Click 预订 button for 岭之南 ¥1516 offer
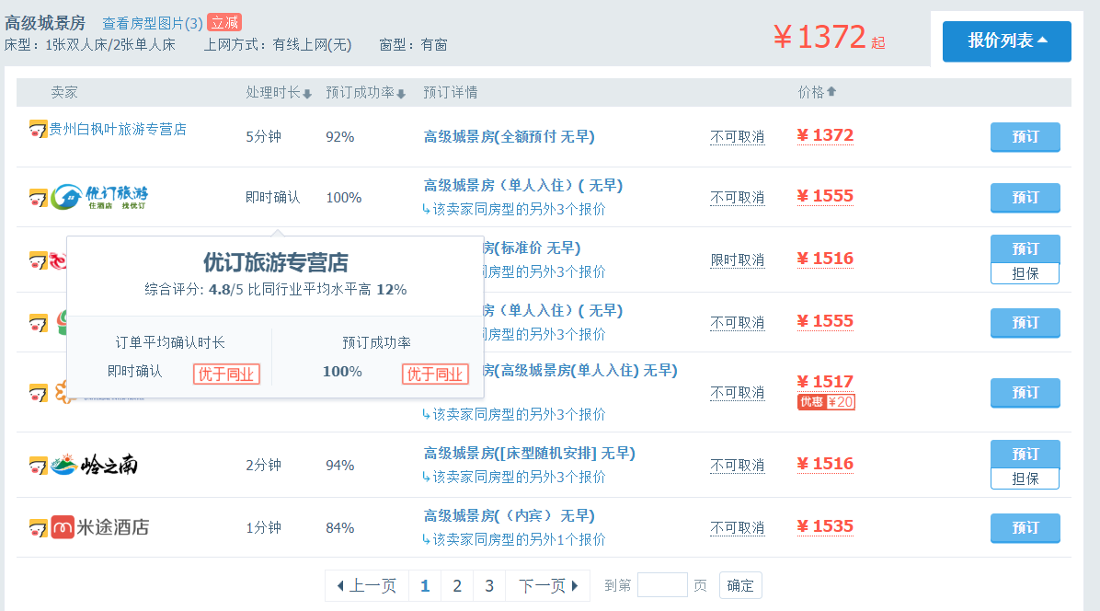The image size is (1100, 611). (x=1025, y=454)
